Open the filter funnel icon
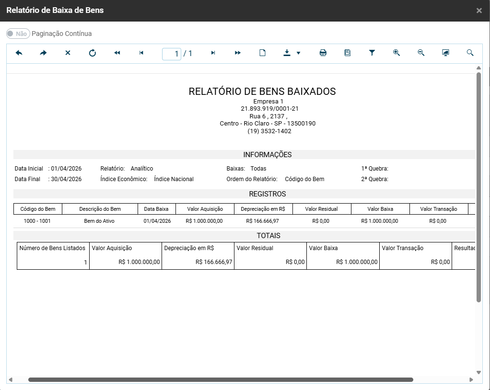This screenshot has height=390, width=490. [x=372, y=53]
